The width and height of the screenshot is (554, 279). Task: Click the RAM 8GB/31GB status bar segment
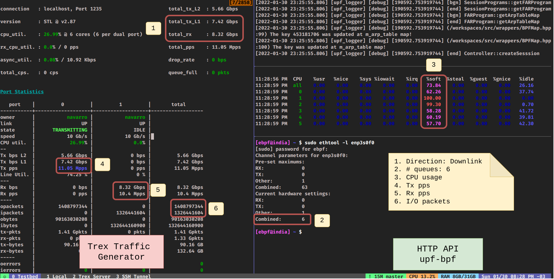[x=458, y=276]
